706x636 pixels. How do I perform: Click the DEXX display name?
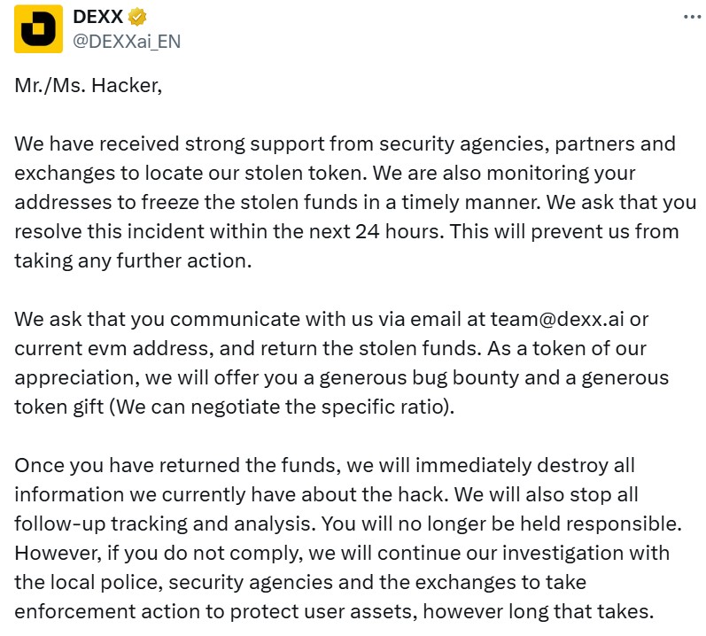pyautogui.click(x=98, y=17)
